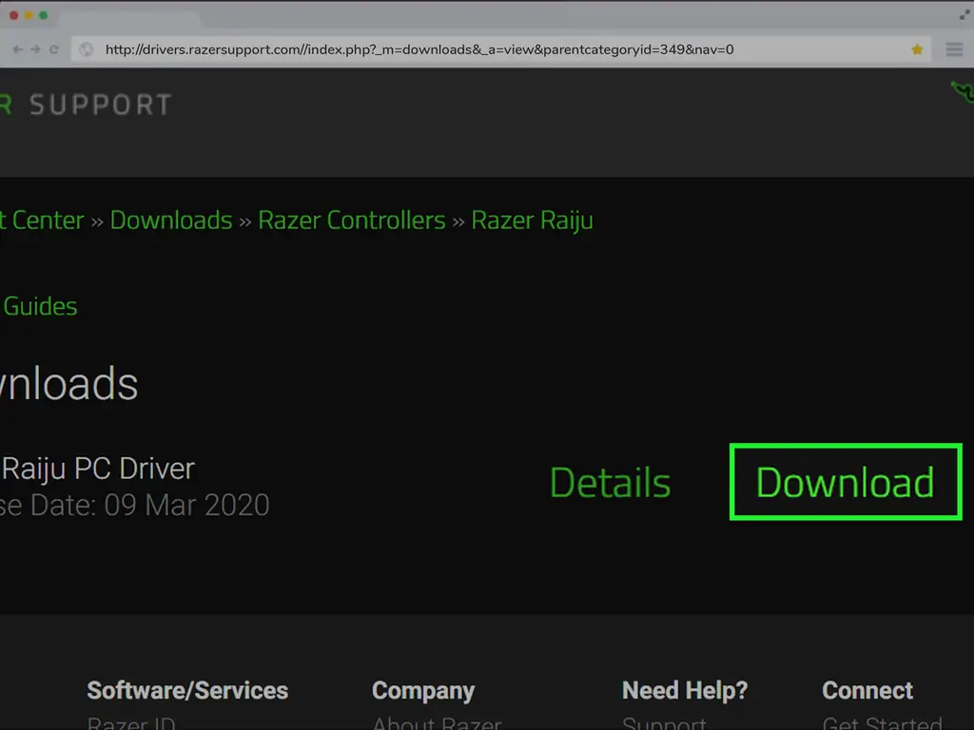974x730 pixels.
Task: Reload the page with refresh icon
Action: pos(54,49)
